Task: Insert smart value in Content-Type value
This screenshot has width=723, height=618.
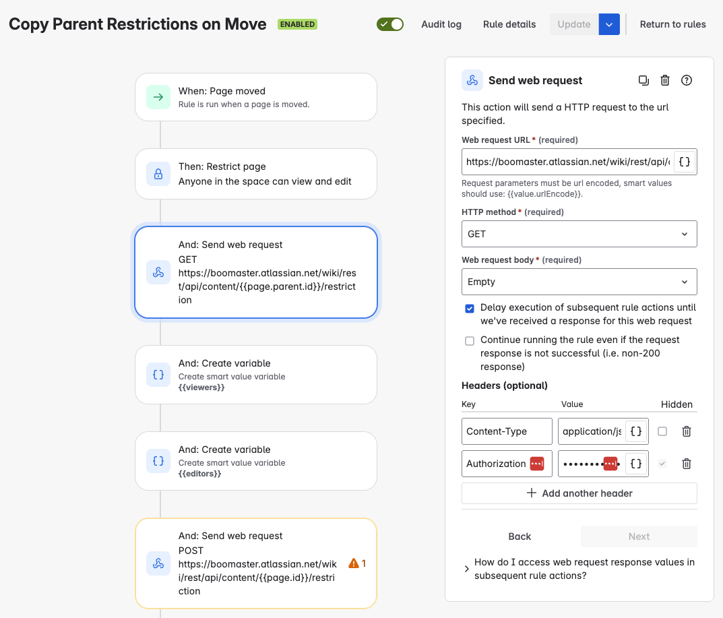Action: 636,431
